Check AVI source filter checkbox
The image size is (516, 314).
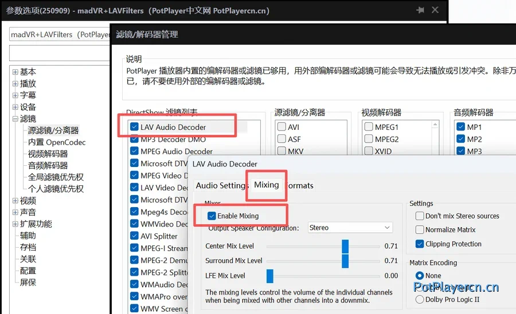tap(282, 127)
